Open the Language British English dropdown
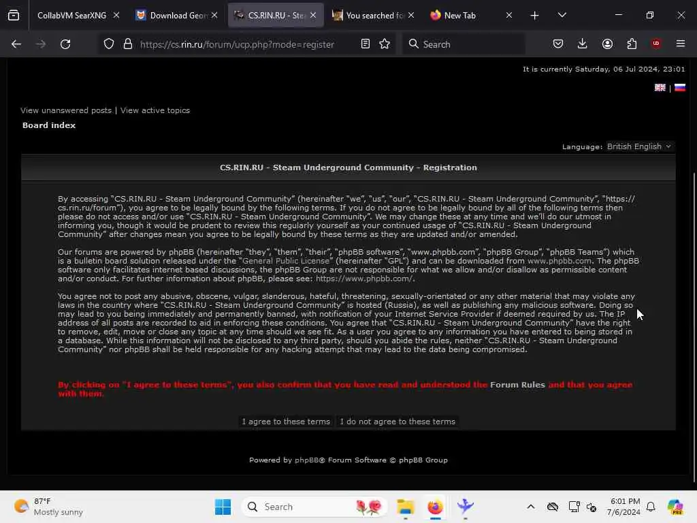The height and width of the screenshot is (523, 697). (x=639, y=147)
